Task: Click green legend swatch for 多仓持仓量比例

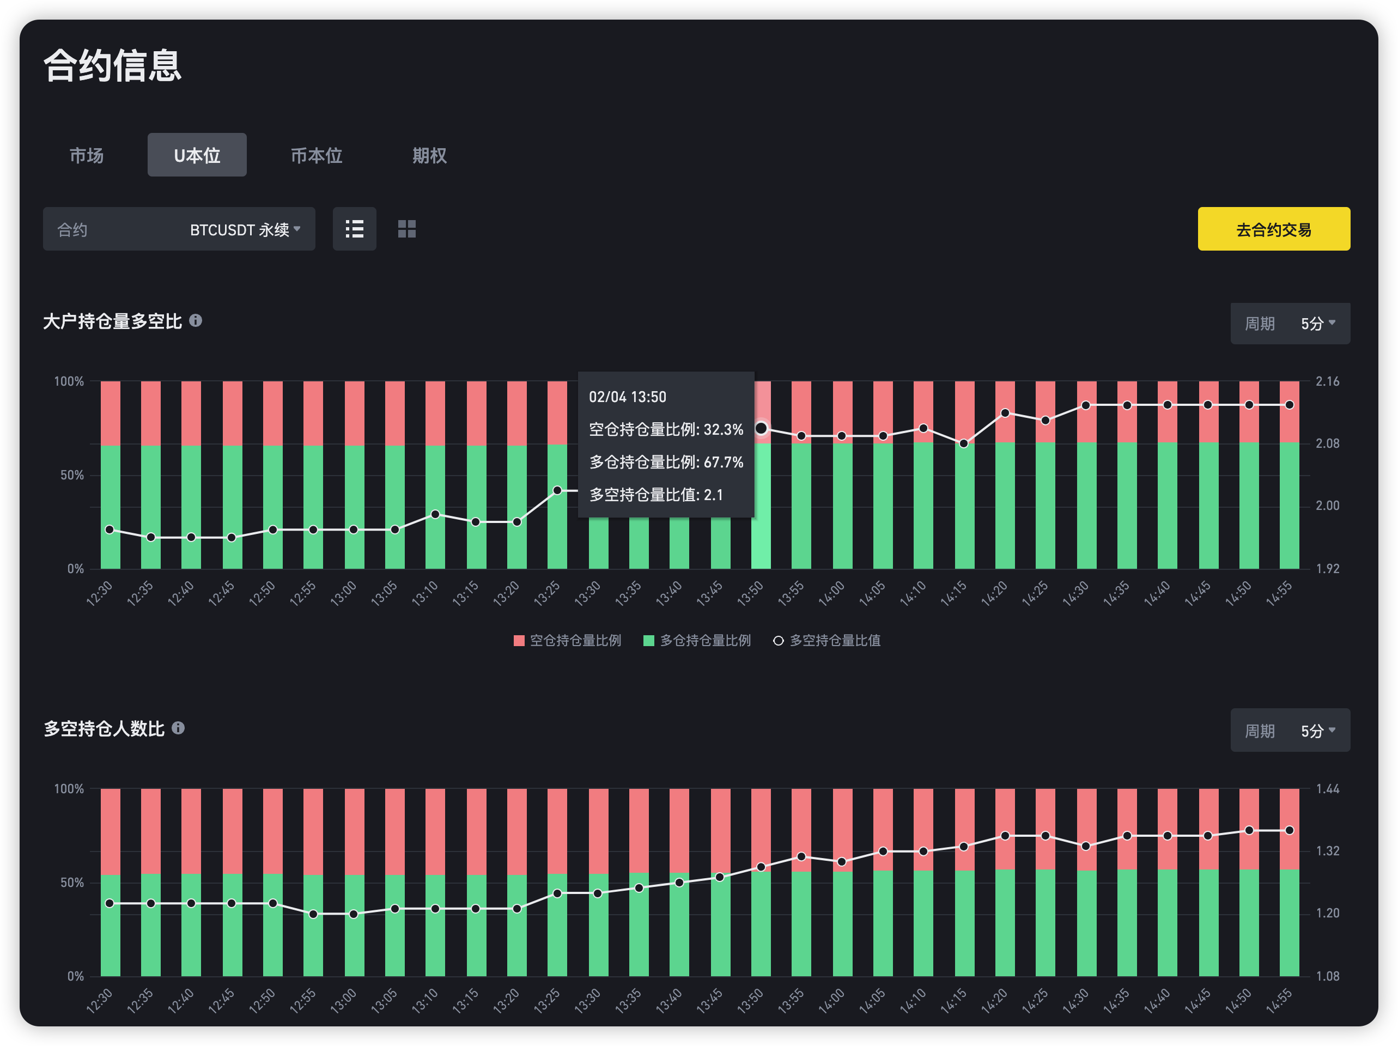Action: pos(648,641)
